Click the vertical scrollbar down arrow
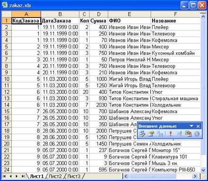The width and height of the screenshot is (208, 181). click(203, 170)
